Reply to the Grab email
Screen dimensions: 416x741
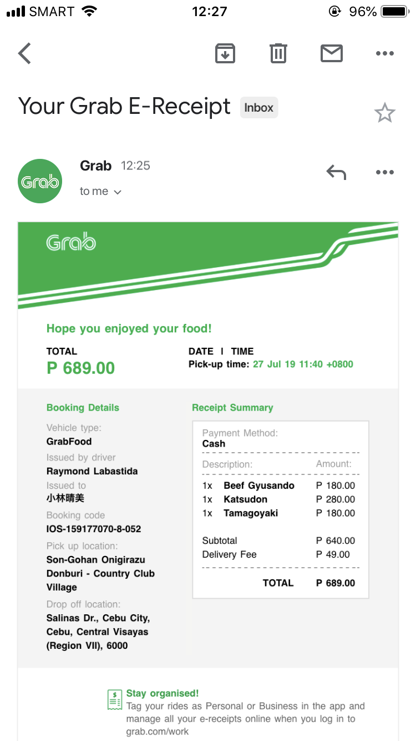[336, 173]
